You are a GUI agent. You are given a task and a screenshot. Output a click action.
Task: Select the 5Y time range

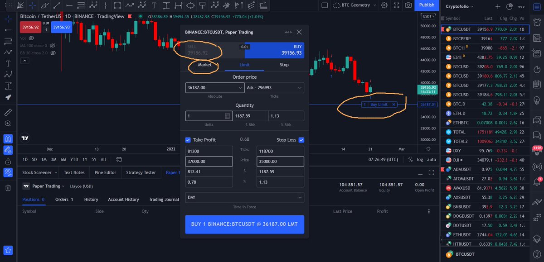pyautogui.click(x=93, y=159)
